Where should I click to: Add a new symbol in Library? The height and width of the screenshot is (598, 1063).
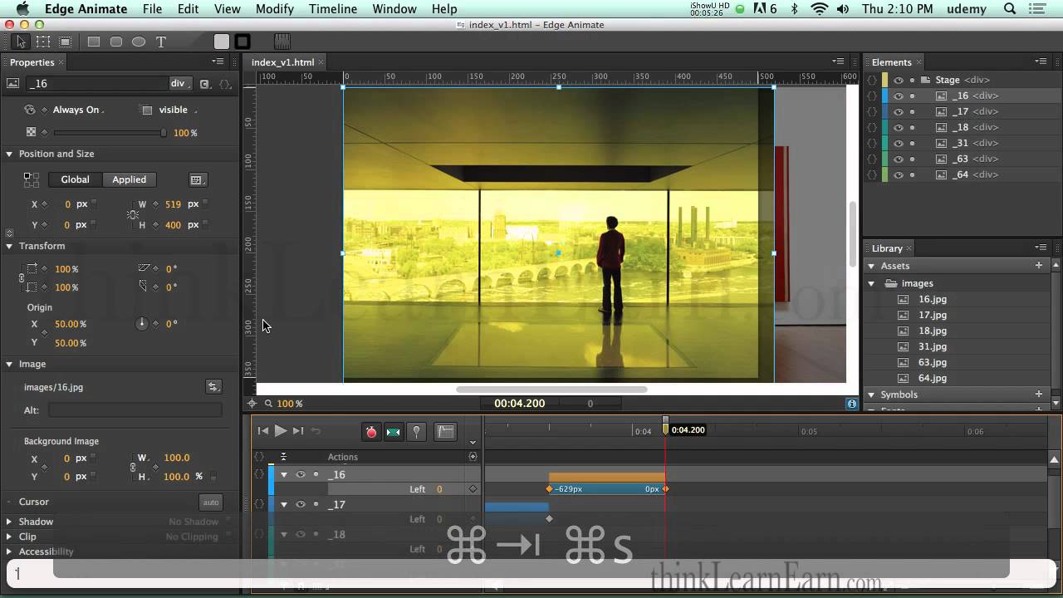coord(1039,395)
